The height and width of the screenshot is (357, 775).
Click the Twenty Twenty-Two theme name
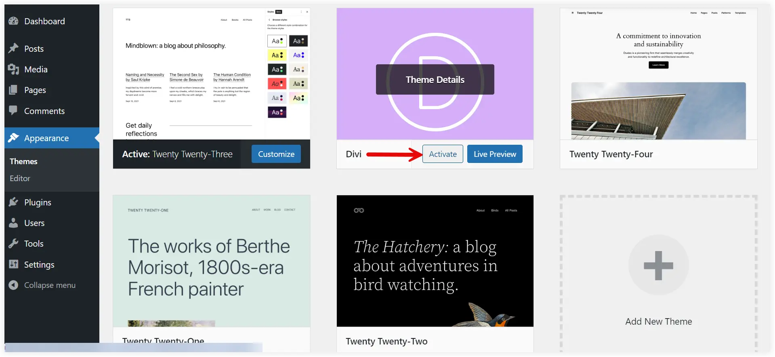pyautogui.click(x=386, y=341)
